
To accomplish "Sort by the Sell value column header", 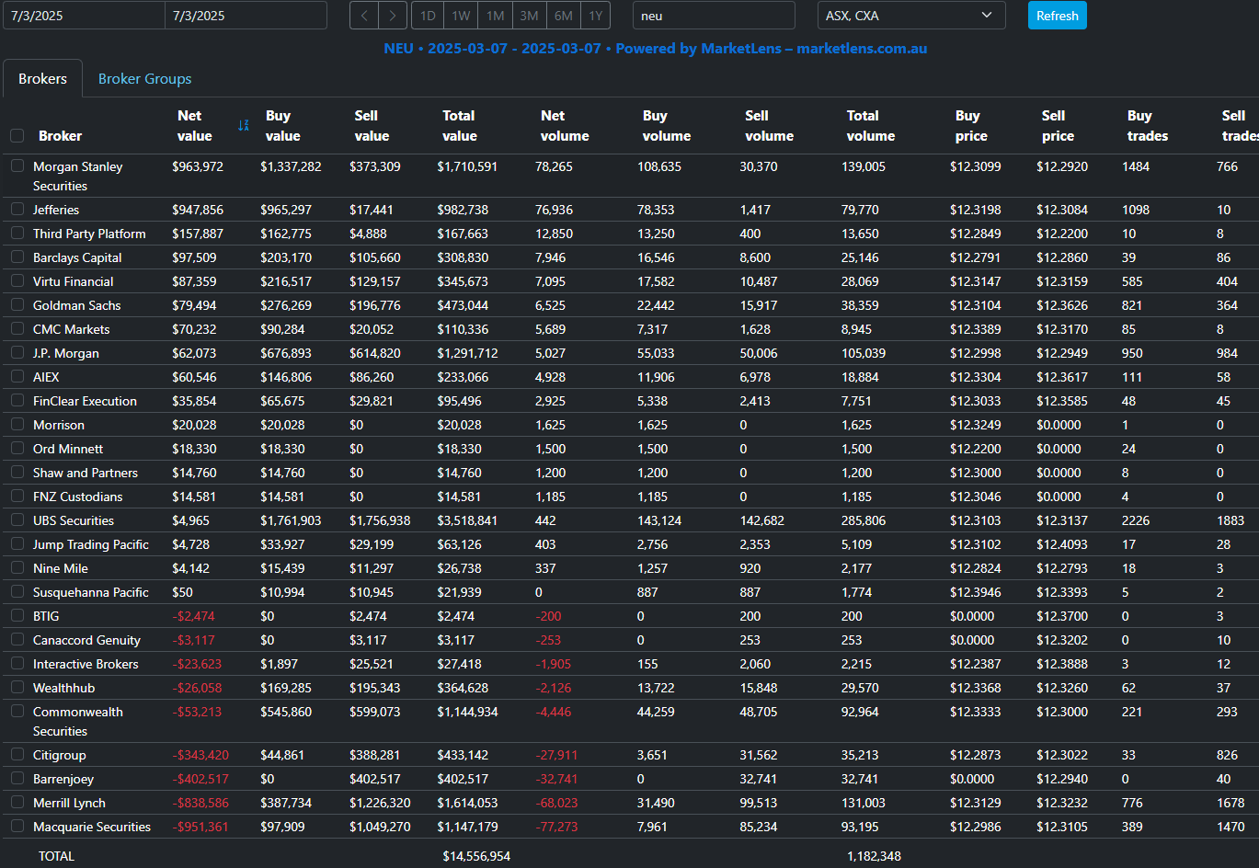I will pos(372,126).
